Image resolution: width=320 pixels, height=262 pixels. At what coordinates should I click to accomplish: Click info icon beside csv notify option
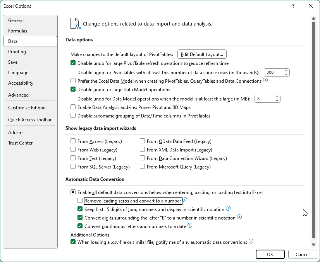point(251,242)
